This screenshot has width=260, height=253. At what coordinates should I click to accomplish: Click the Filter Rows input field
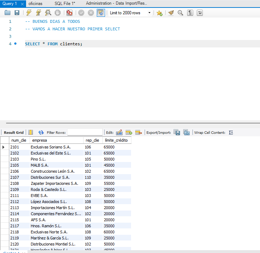point(85,132)
